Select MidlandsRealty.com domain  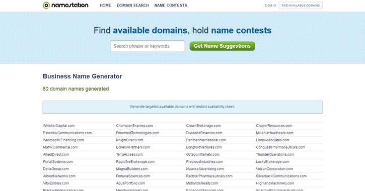pos(202,183)
